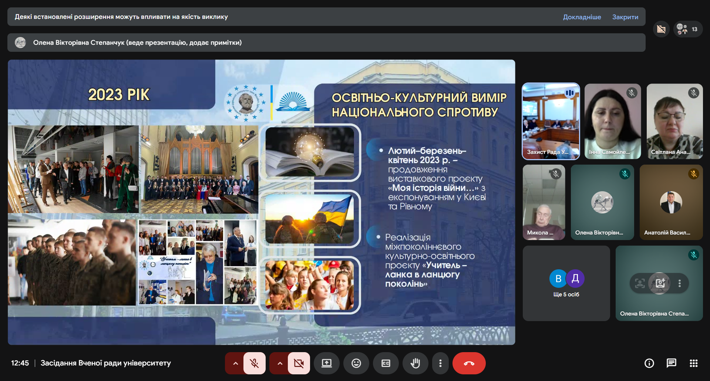
Task: Hang up the call
Action: click(x=469, y=363)
